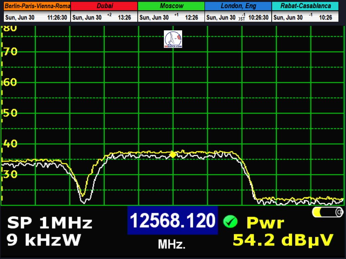Viewport: 346px width, 259px height.
Task: Click the 54.2 dBµV power reading
Action: (283, 240)
